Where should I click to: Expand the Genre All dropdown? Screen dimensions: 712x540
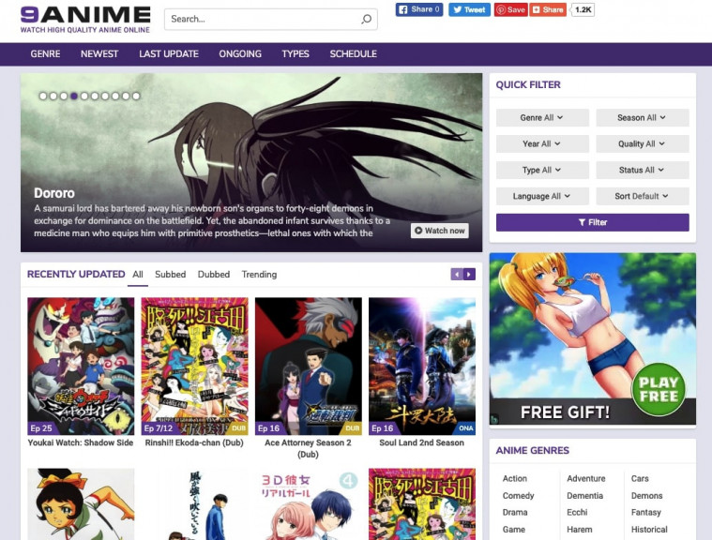[542, 117]
